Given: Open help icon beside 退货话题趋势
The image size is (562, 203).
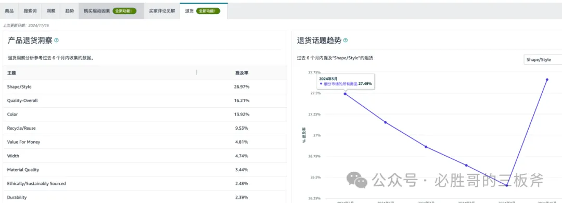Looking at the screenshot, I should (346, 41).
